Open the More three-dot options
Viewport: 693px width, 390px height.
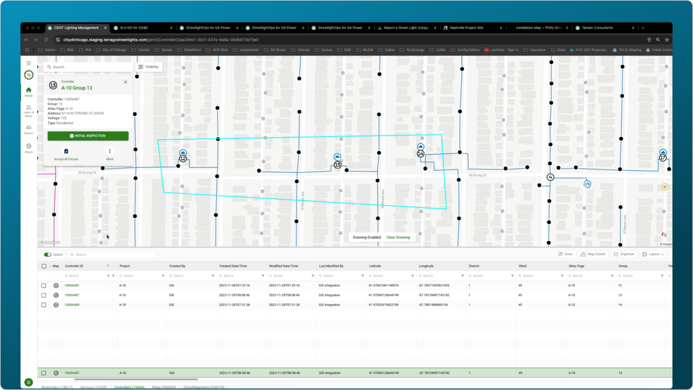(x=110, y=152)
